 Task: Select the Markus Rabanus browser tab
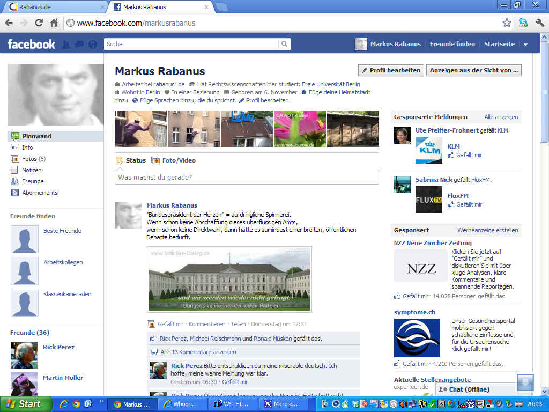coord(161,6)
